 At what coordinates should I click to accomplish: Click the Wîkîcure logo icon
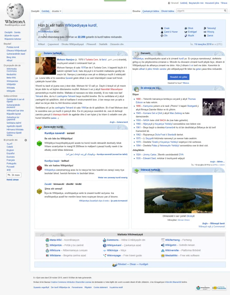click(47, 250)
